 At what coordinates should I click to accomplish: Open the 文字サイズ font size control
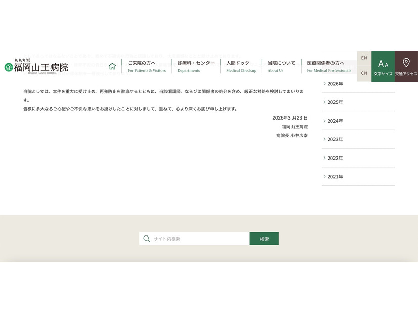[x=383, y=66]
